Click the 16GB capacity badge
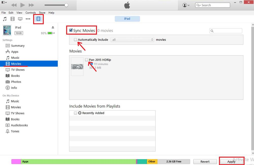254x165 pixels. [19, 33]
